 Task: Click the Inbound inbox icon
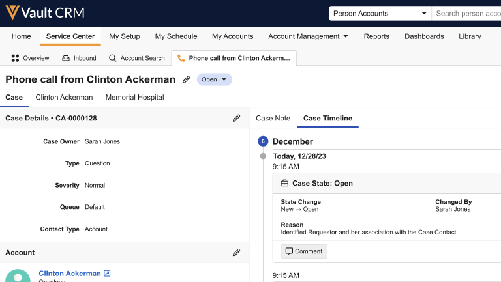pos(66,58)
